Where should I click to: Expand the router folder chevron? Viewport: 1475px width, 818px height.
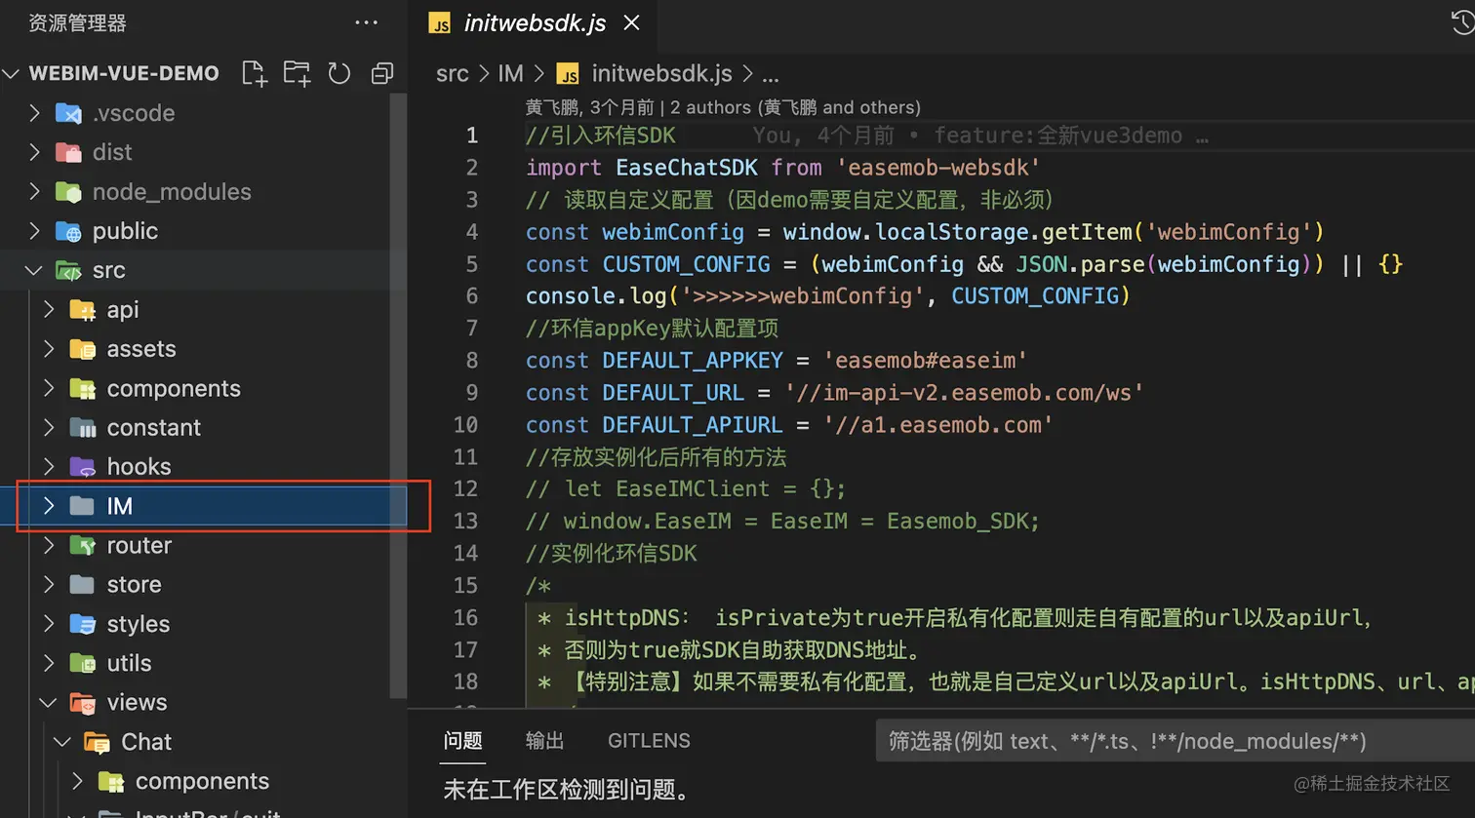click(x=49, y=546)
